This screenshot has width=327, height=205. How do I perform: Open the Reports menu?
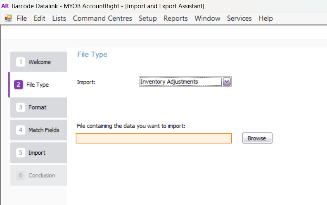pos(175,18)
